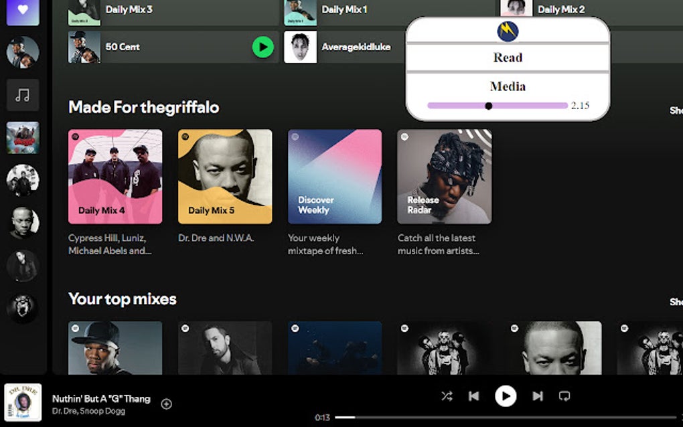Select Read in the extension popup

tap(508, 58)
